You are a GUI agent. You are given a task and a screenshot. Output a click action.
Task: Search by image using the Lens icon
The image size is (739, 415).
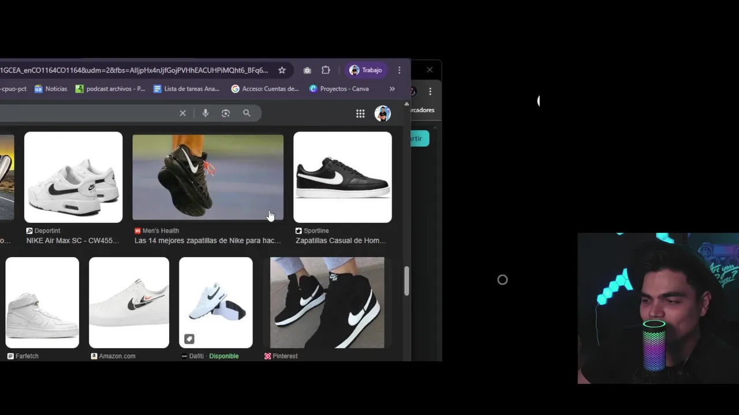click(226, 113)
